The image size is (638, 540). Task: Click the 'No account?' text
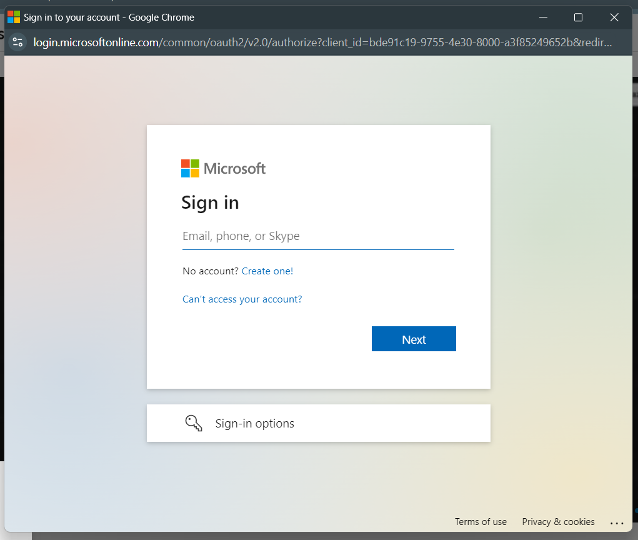click(x=211, y=271)
